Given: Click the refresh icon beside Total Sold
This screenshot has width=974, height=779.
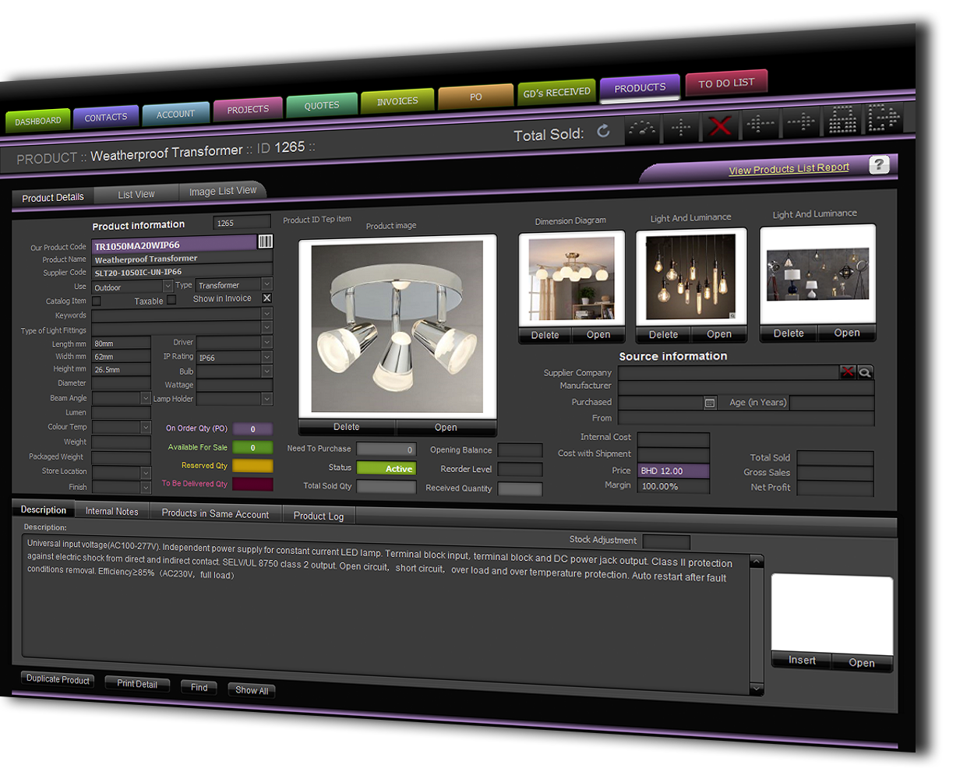Looking at the screenshot, I should pyautogui.click(x=603, y=131).
